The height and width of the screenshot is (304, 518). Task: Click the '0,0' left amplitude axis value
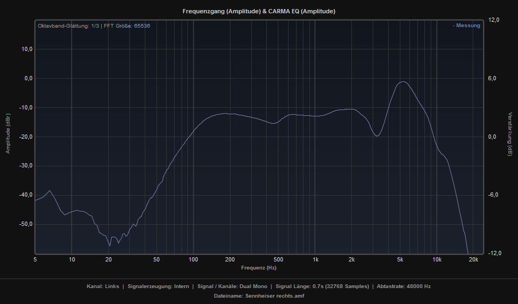pos(28,79)
